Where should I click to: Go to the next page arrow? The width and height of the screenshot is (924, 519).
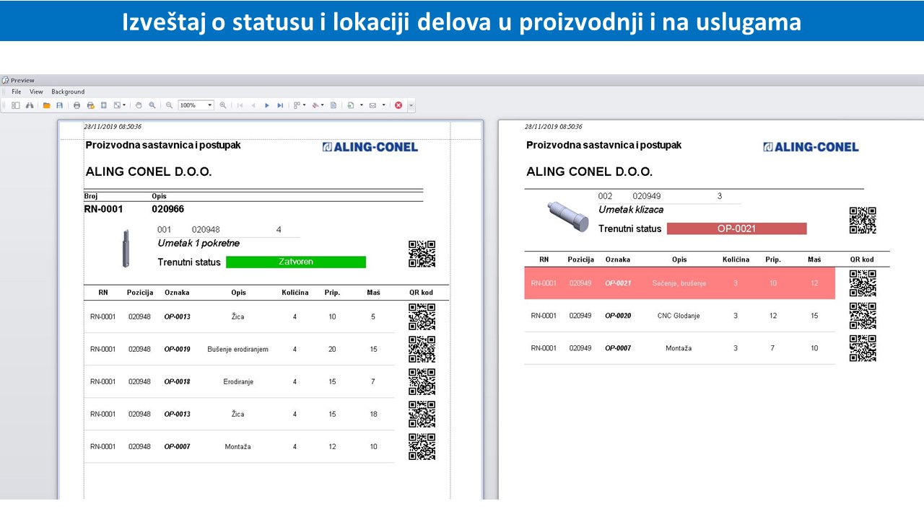point(267,105)
